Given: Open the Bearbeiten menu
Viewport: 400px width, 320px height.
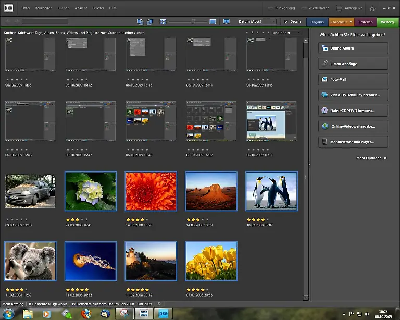Looking at the screenshot, I should pyautogui.click(x=44, y=8).
